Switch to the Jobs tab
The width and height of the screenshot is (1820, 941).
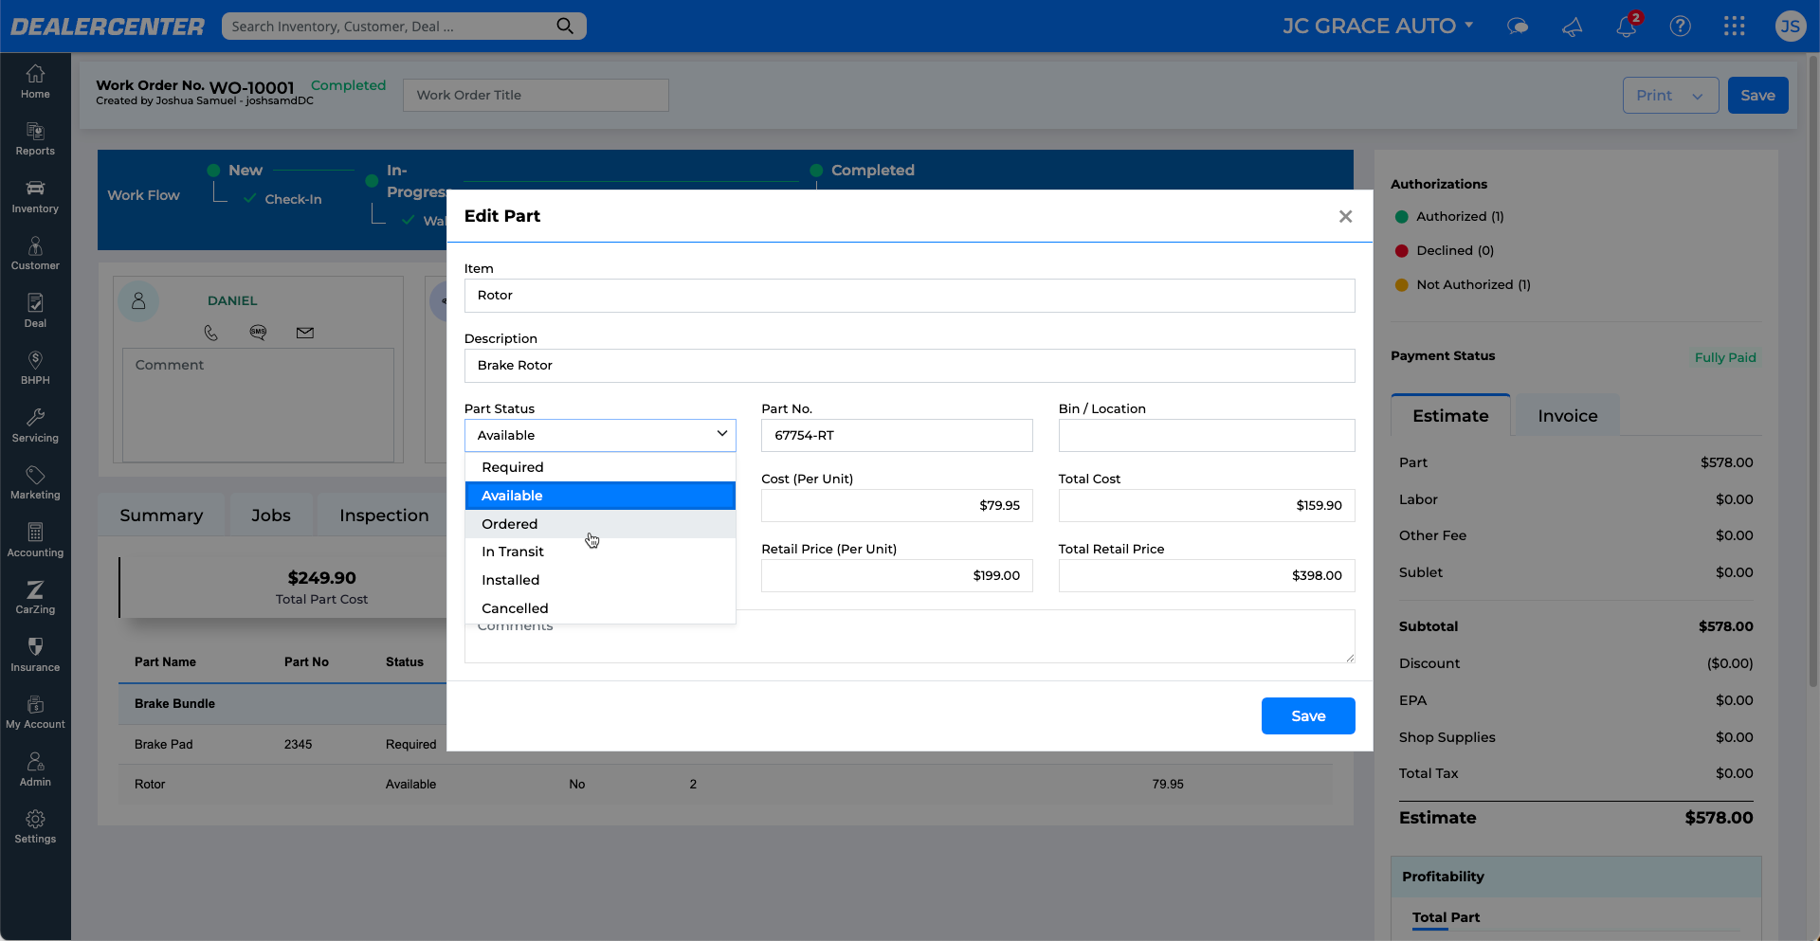point(271,515)
